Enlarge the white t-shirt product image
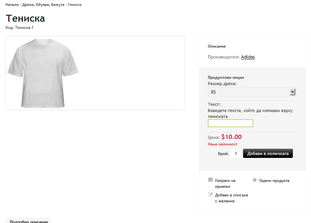 point(43,73)
